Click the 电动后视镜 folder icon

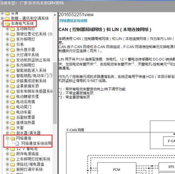tap(12, 102)
